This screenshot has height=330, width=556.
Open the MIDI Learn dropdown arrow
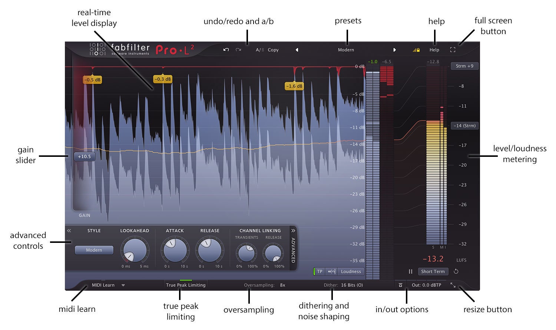123,286
